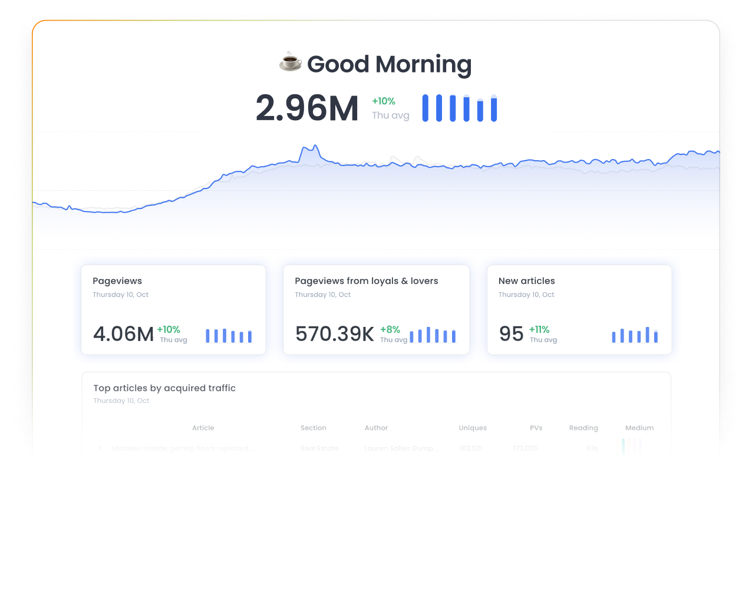Select the Real Estate section label

click(x=319, y=448)
